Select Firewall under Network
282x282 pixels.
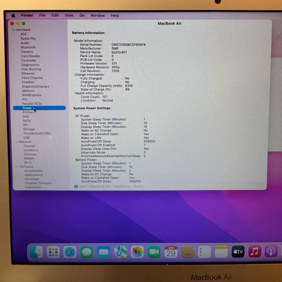(29, 146)
